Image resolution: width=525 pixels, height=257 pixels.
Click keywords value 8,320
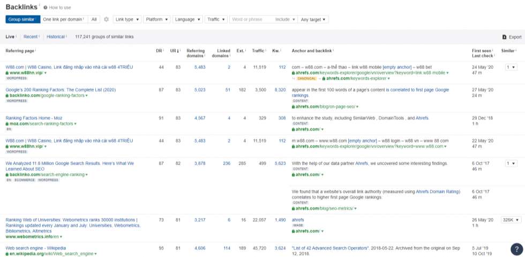pyautogui.click(x=280, y=90)
